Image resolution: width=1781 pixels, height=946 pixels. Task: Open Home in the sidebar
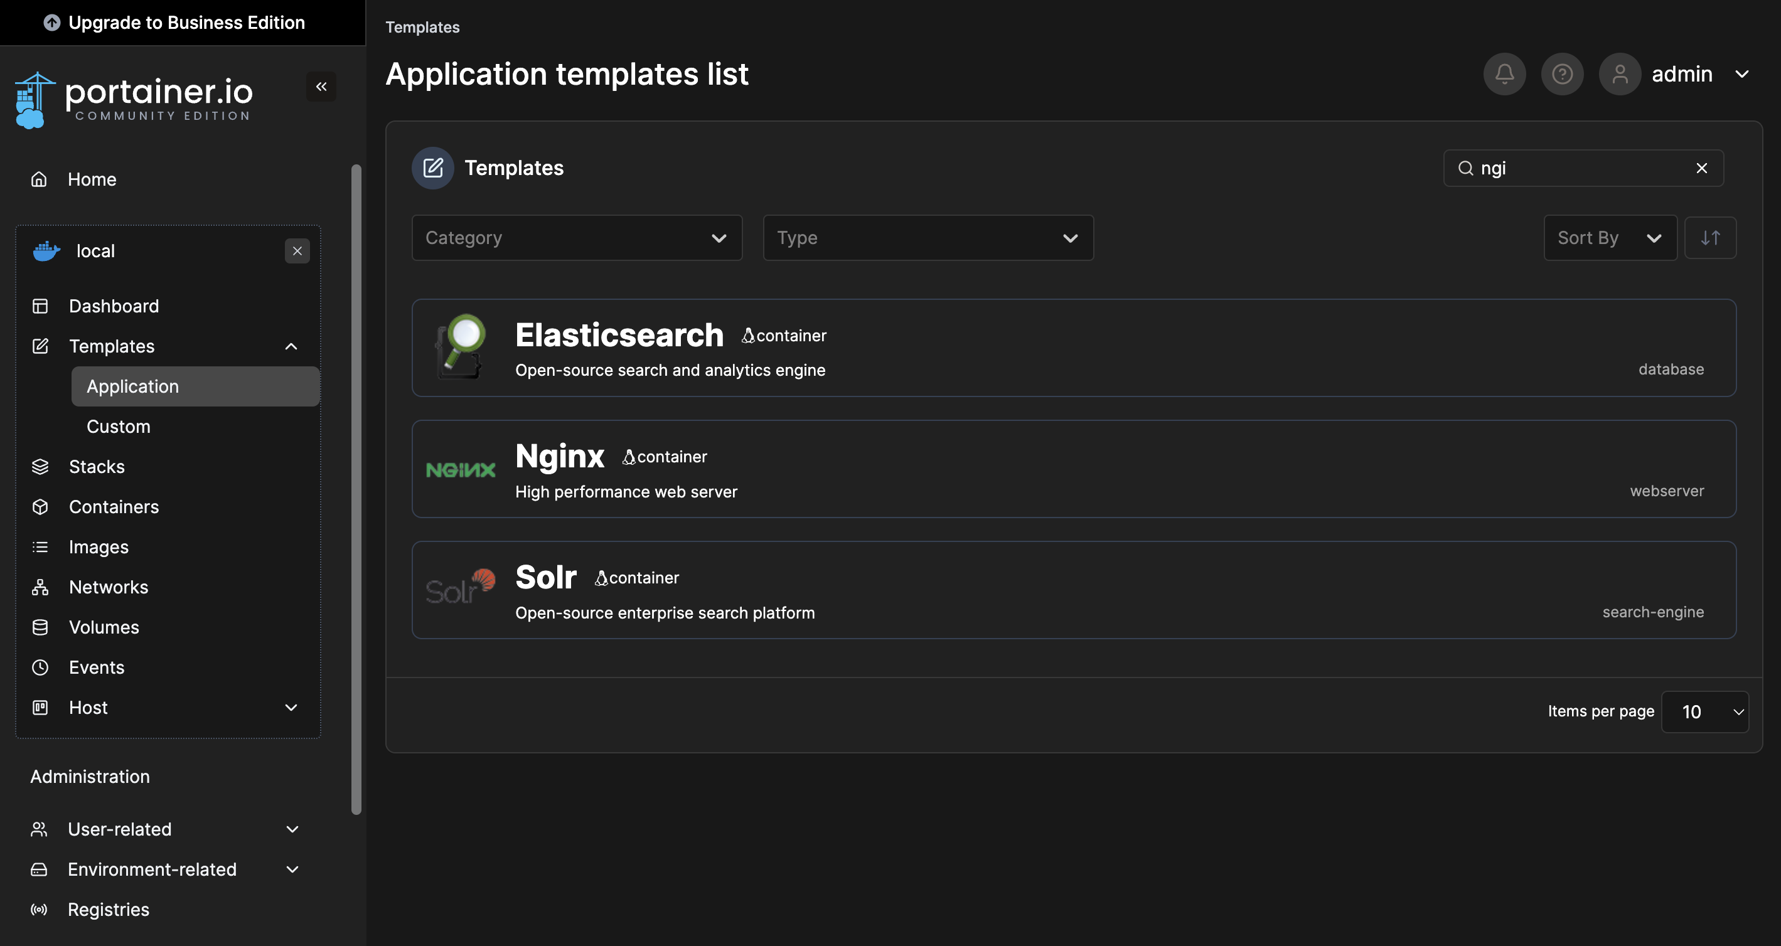(x=92, y=179)
